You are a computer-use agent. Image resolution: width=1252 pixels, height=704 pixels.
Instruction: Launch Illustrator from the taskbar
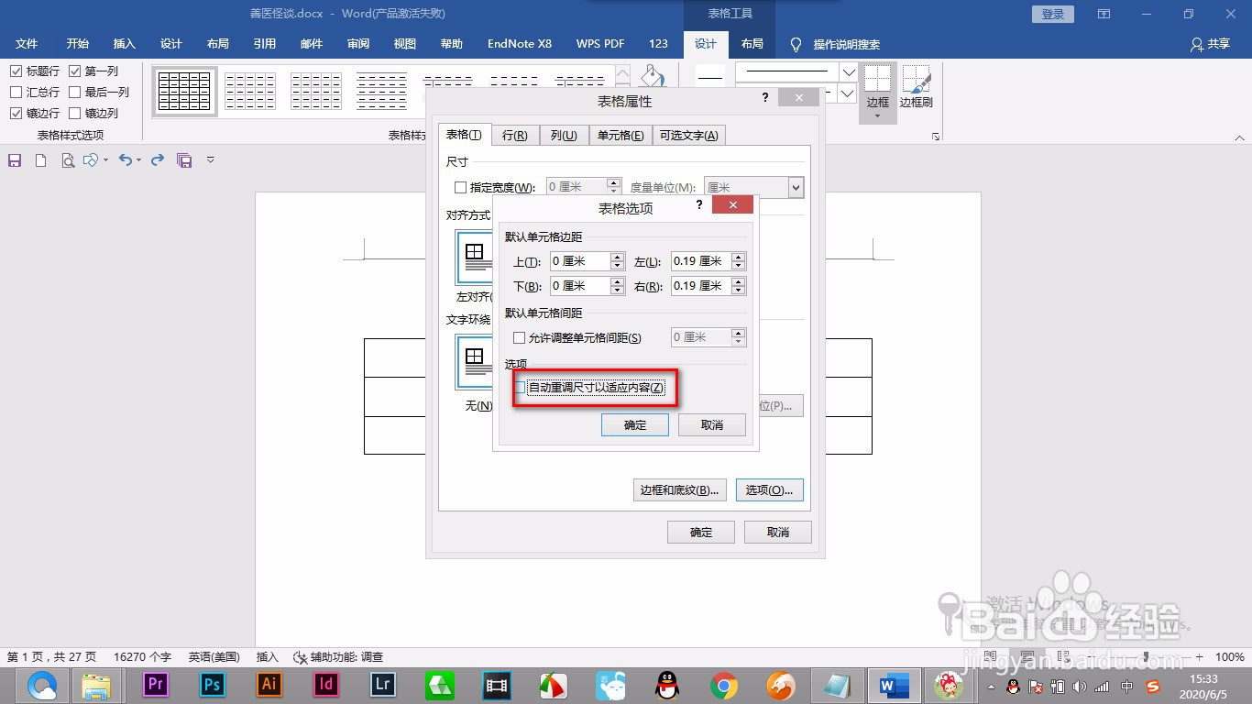pos(269,685)
